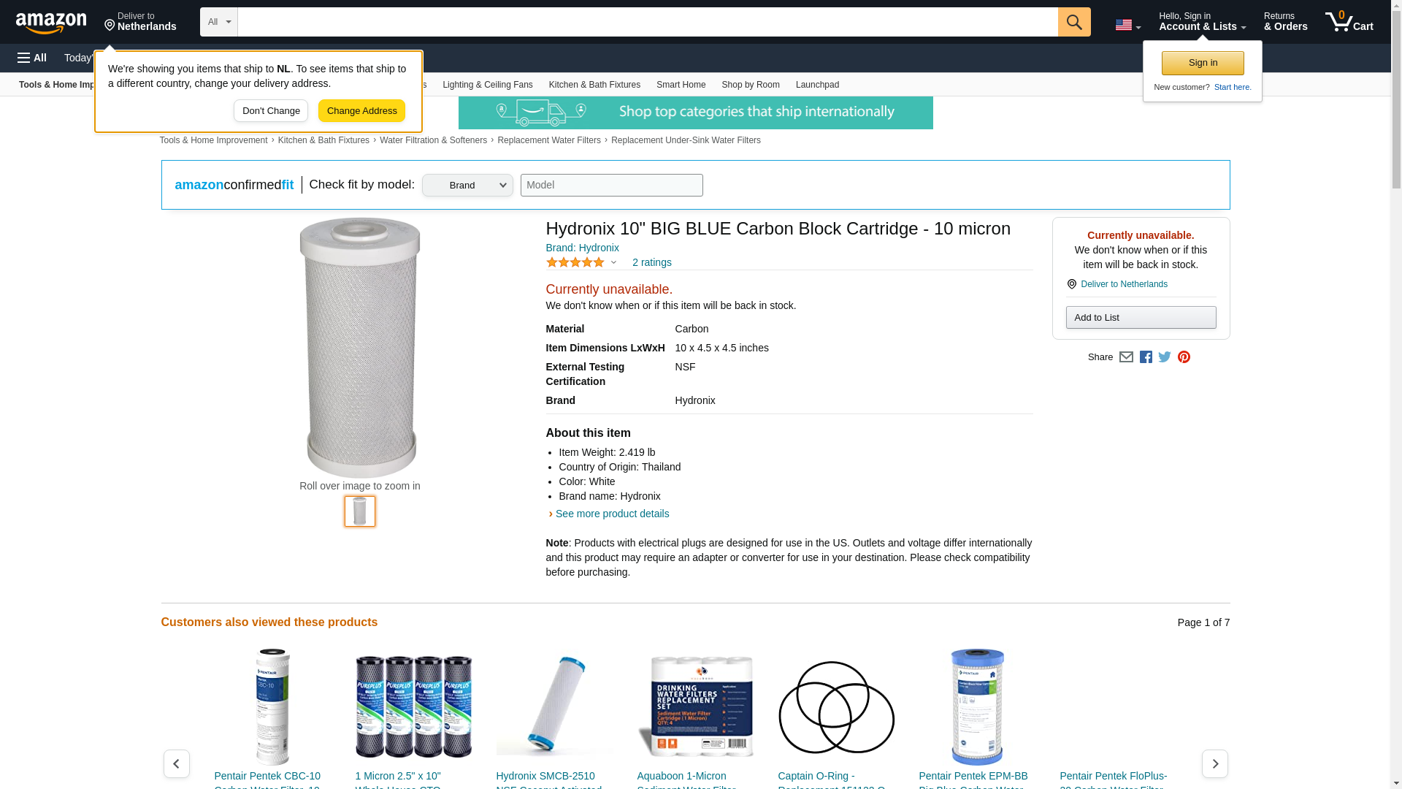Click the Model input field
The width and height of the screenshot is (1402, 789).
[612, 185]
